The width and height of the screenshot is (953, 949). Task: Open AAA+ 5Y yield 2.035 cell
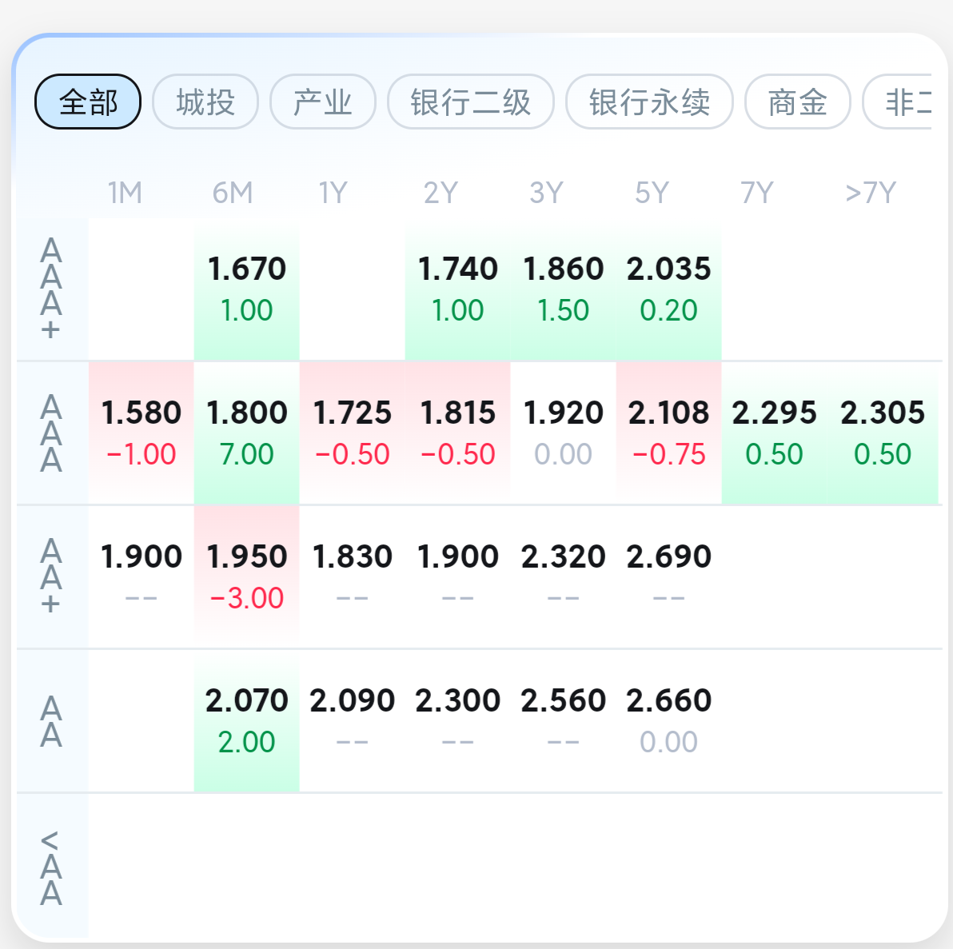click(668, 289)
